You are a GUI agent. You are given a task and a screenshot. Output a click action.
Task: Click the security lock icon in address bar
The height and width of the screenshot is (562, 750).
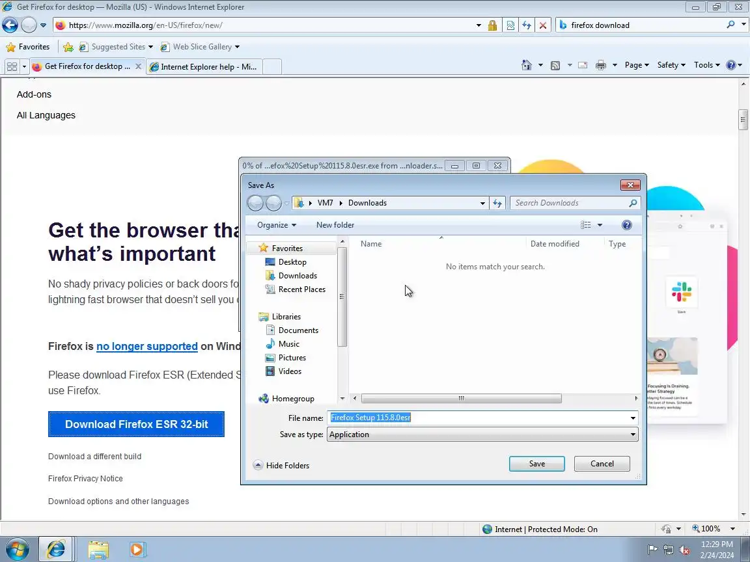pos(492,25)
